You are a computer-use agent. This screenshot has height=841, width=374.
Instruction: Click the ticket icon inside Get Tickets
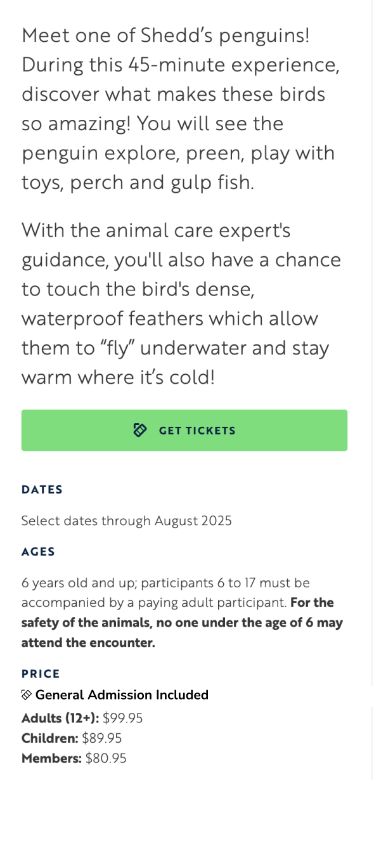(140, 431)
